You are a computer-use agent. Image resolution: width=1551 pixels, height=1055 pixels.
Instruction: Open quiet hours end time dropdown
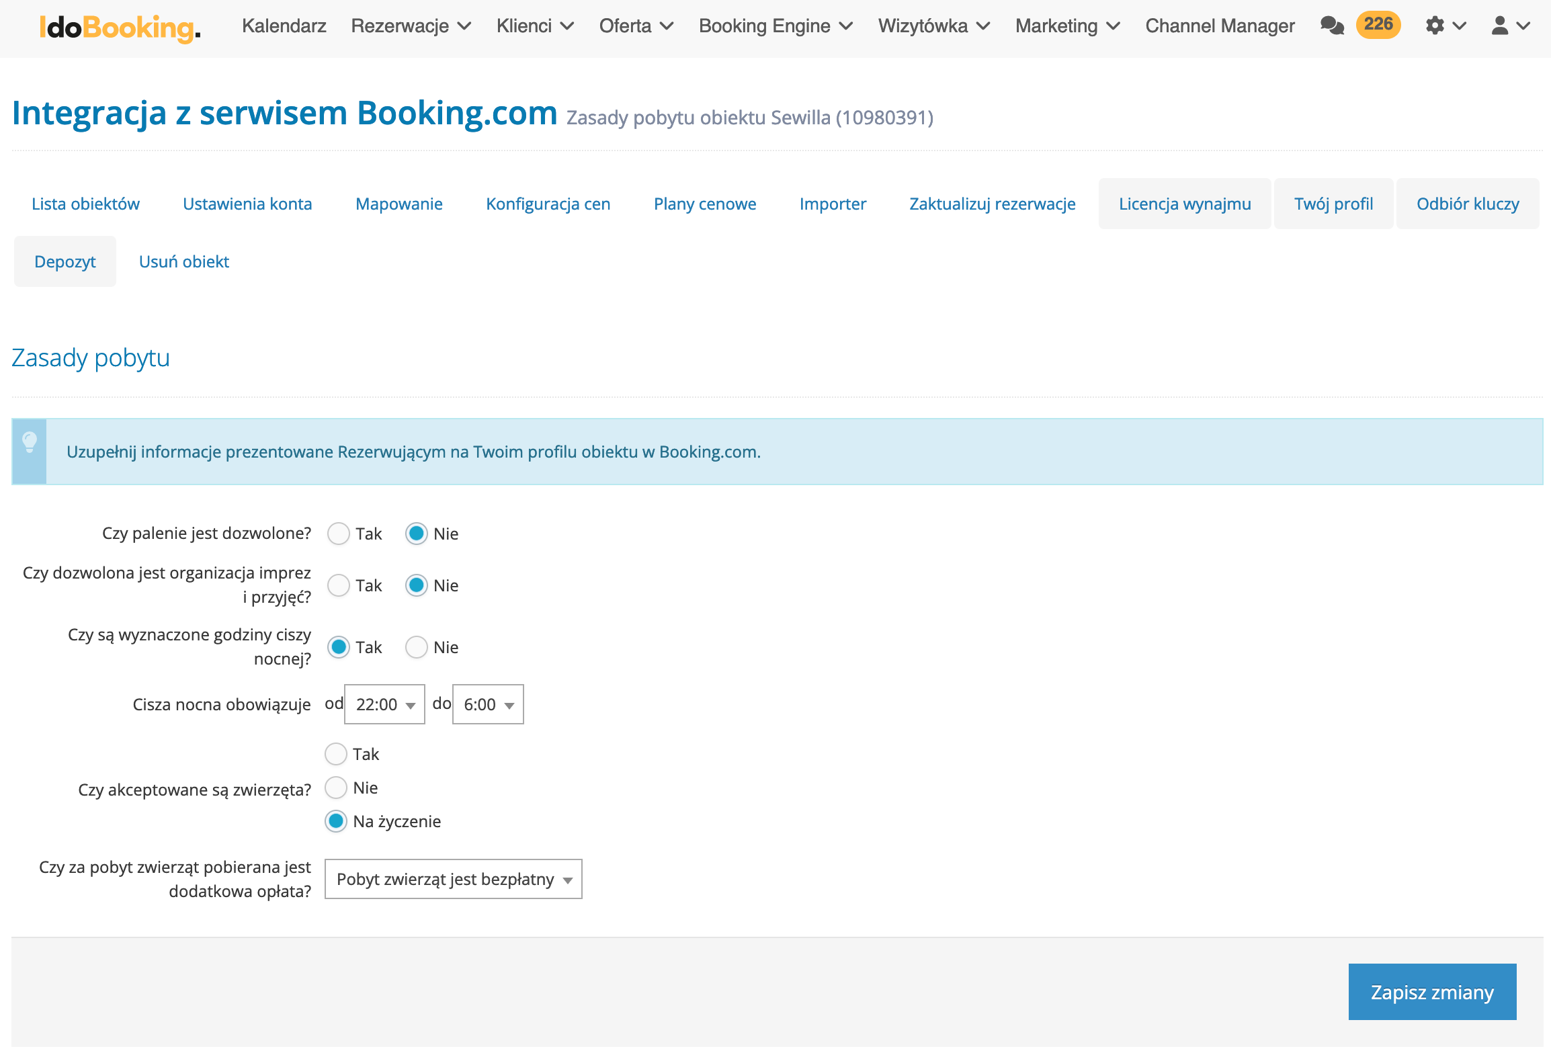coord(488,704)
